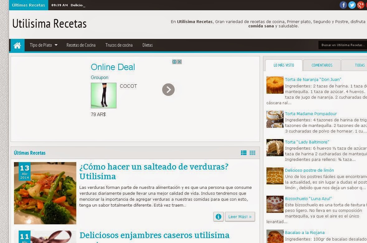This screenshot has height=243, width=367.
Task: Open the Facebook social icon
Action: coord(343,5)
